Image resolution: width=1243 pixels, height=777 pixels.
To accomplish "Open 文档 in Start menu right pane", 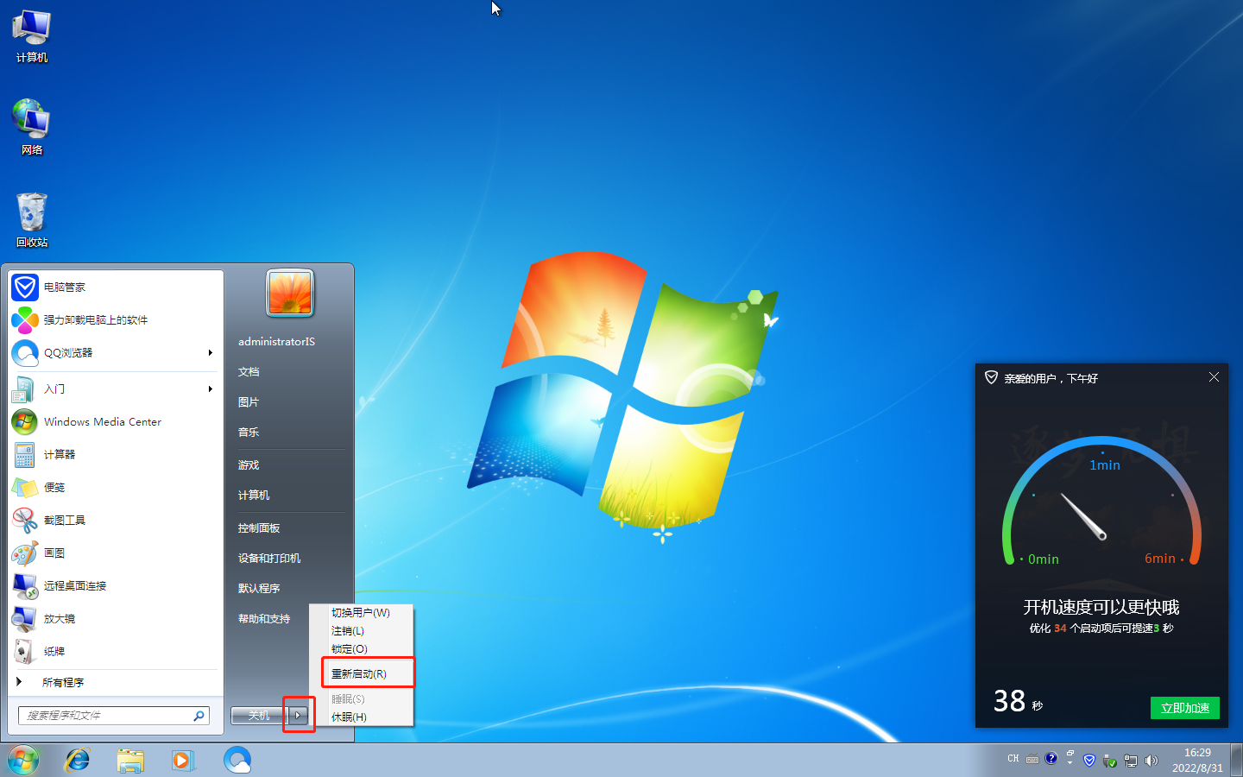I will coord(289,372).
